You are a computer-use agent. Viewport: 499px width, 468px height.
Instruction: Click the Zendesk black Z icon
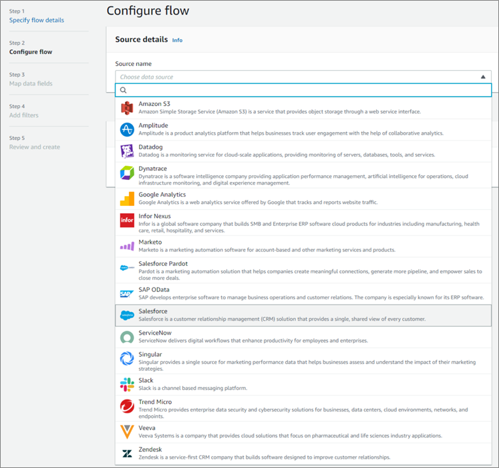[x=127, y=454]
